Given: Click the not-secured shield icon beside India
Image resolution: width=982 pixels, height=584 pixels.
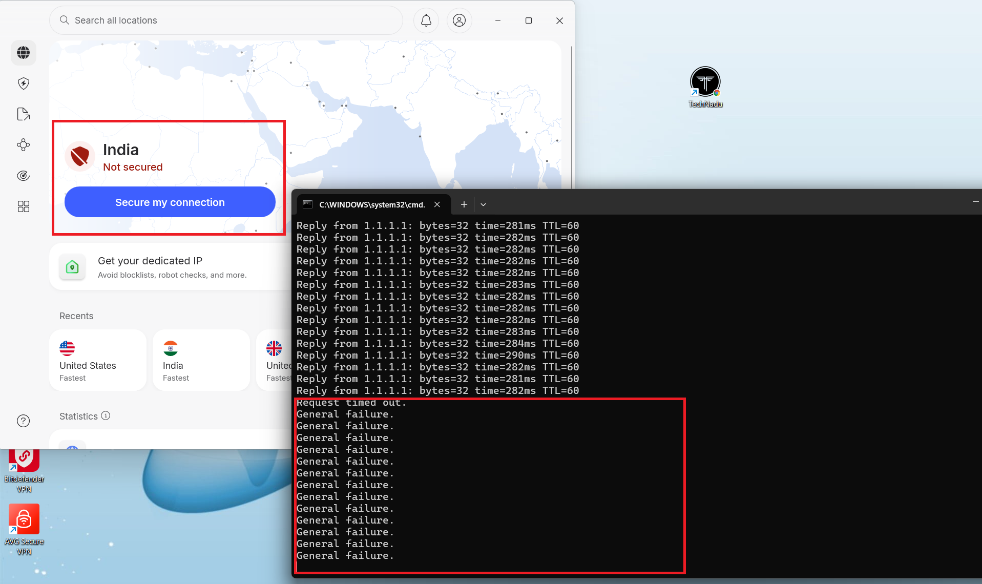Looking at the screenshot, I should (80, 156).
